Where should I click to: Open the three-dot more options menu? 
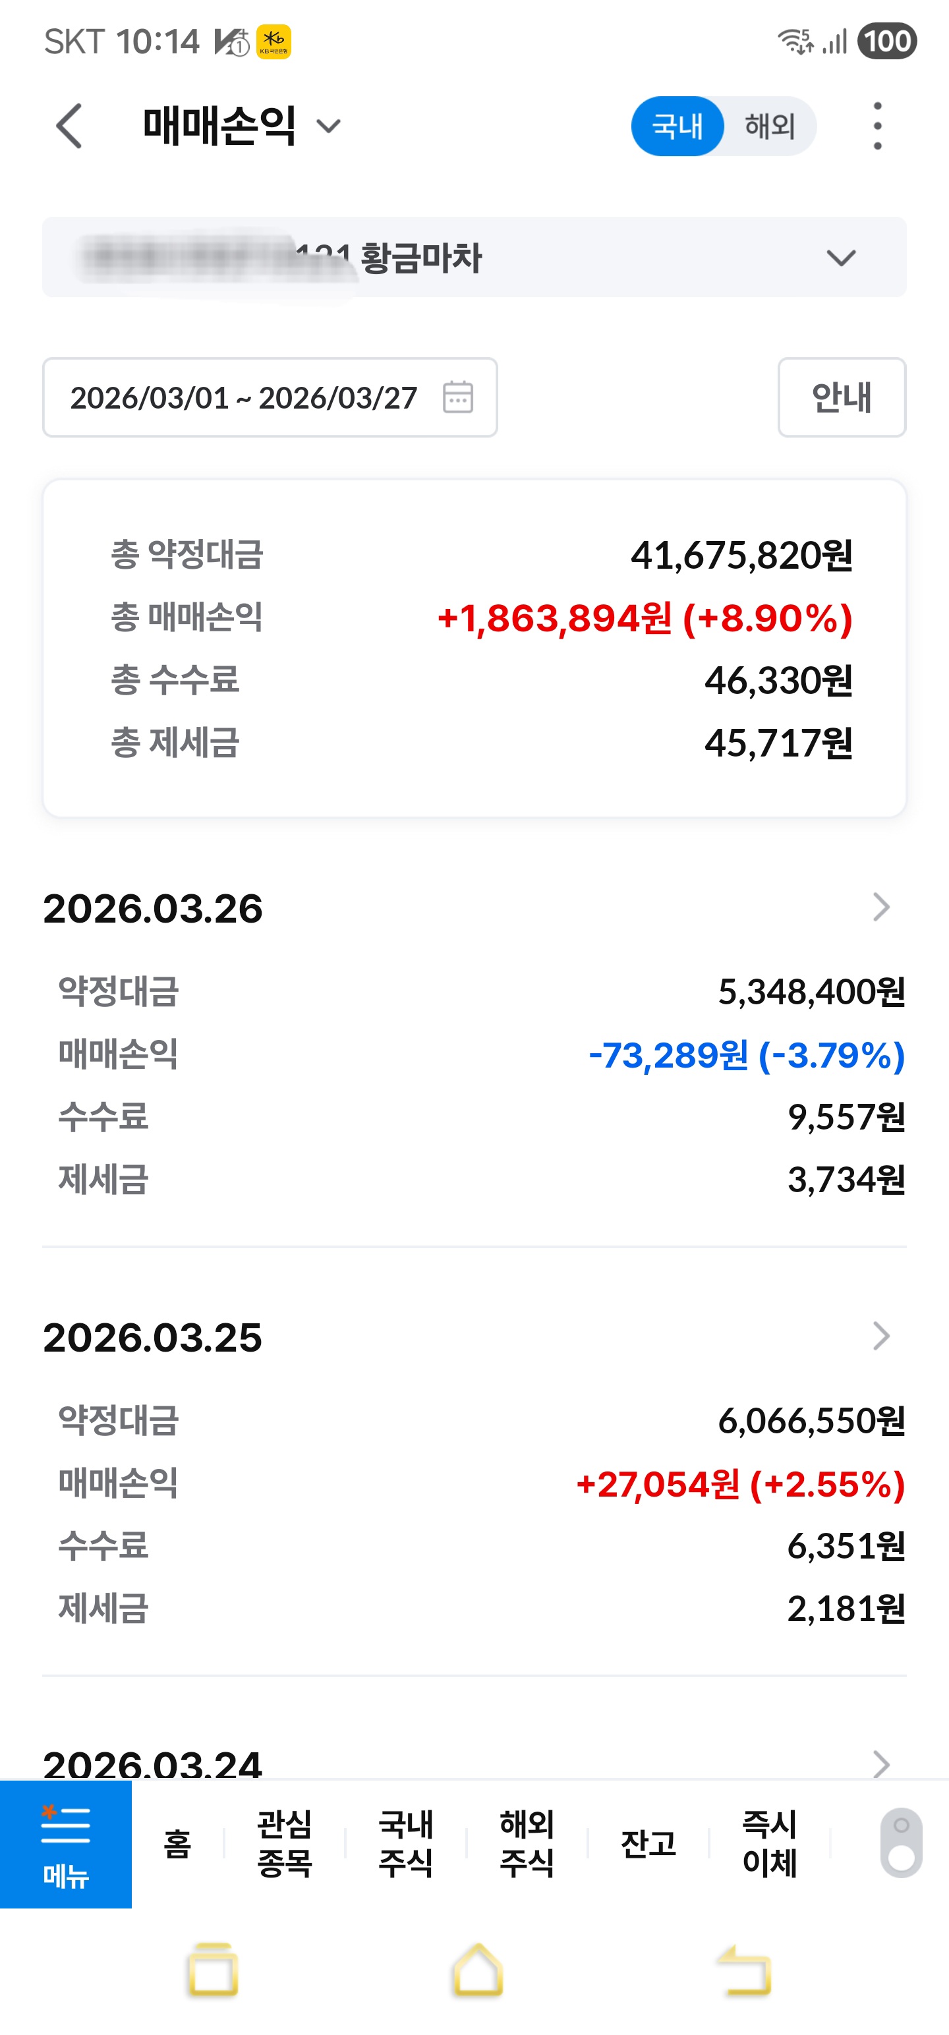click(877, 127)
